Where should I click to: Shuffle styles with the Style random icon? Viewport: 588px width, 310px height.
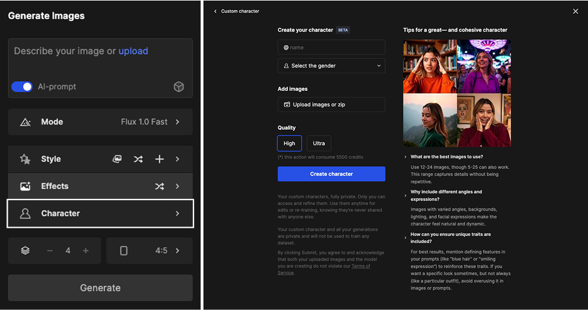[138, 159]
